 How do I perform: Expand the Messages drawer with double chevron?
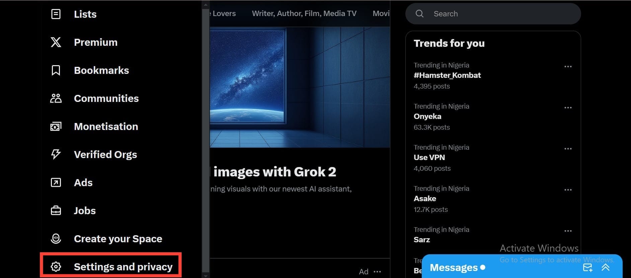click(x=605, y=268)
